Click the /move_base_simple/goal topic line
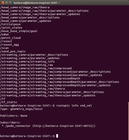The height and width of the screenshot is (140, 129). coord(19,31)
